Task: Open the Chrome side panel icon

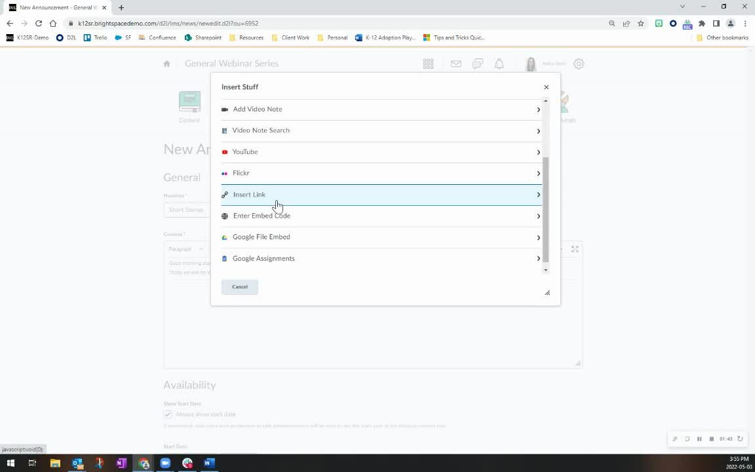Action: point(716,24)
